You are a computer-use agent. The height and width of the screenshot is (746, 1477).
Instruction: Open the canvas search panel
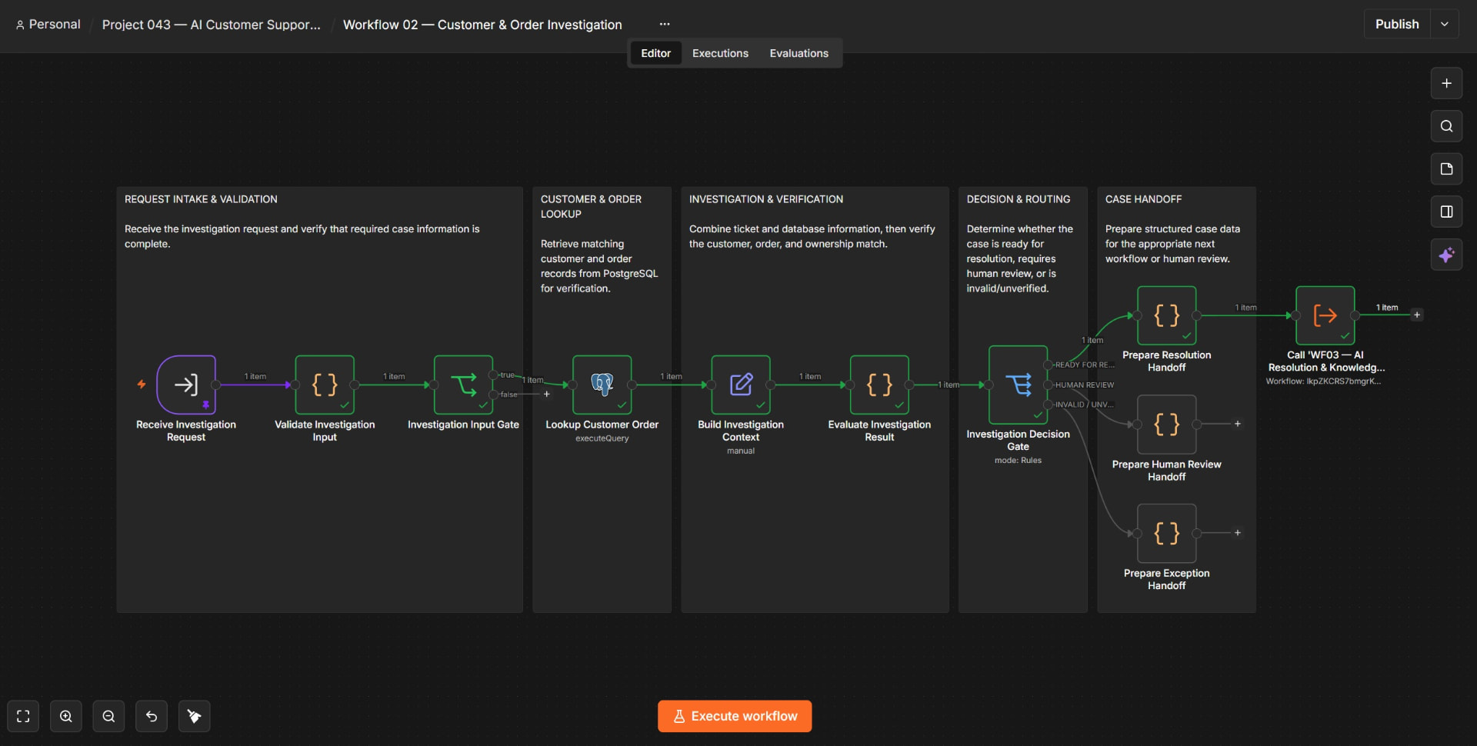[1446, 126]
